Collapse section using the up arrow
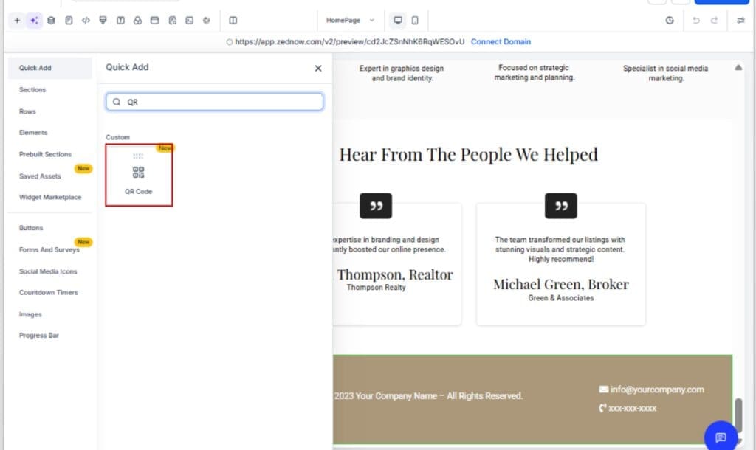756x450 pixels. [x=738, y=68]
